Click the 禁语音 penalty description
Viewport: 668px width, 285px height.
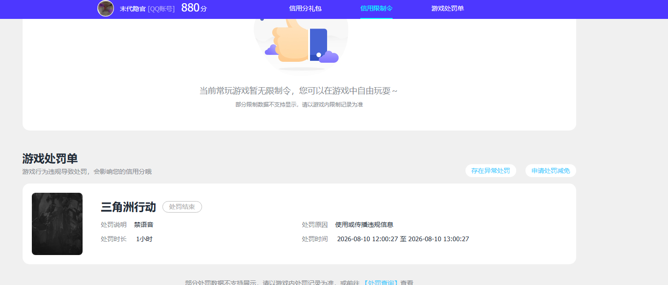(143, 225)
